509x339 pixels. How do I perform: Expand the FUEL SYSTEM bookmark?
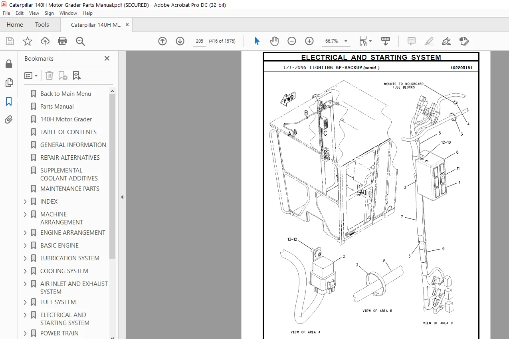click(26, 302)
